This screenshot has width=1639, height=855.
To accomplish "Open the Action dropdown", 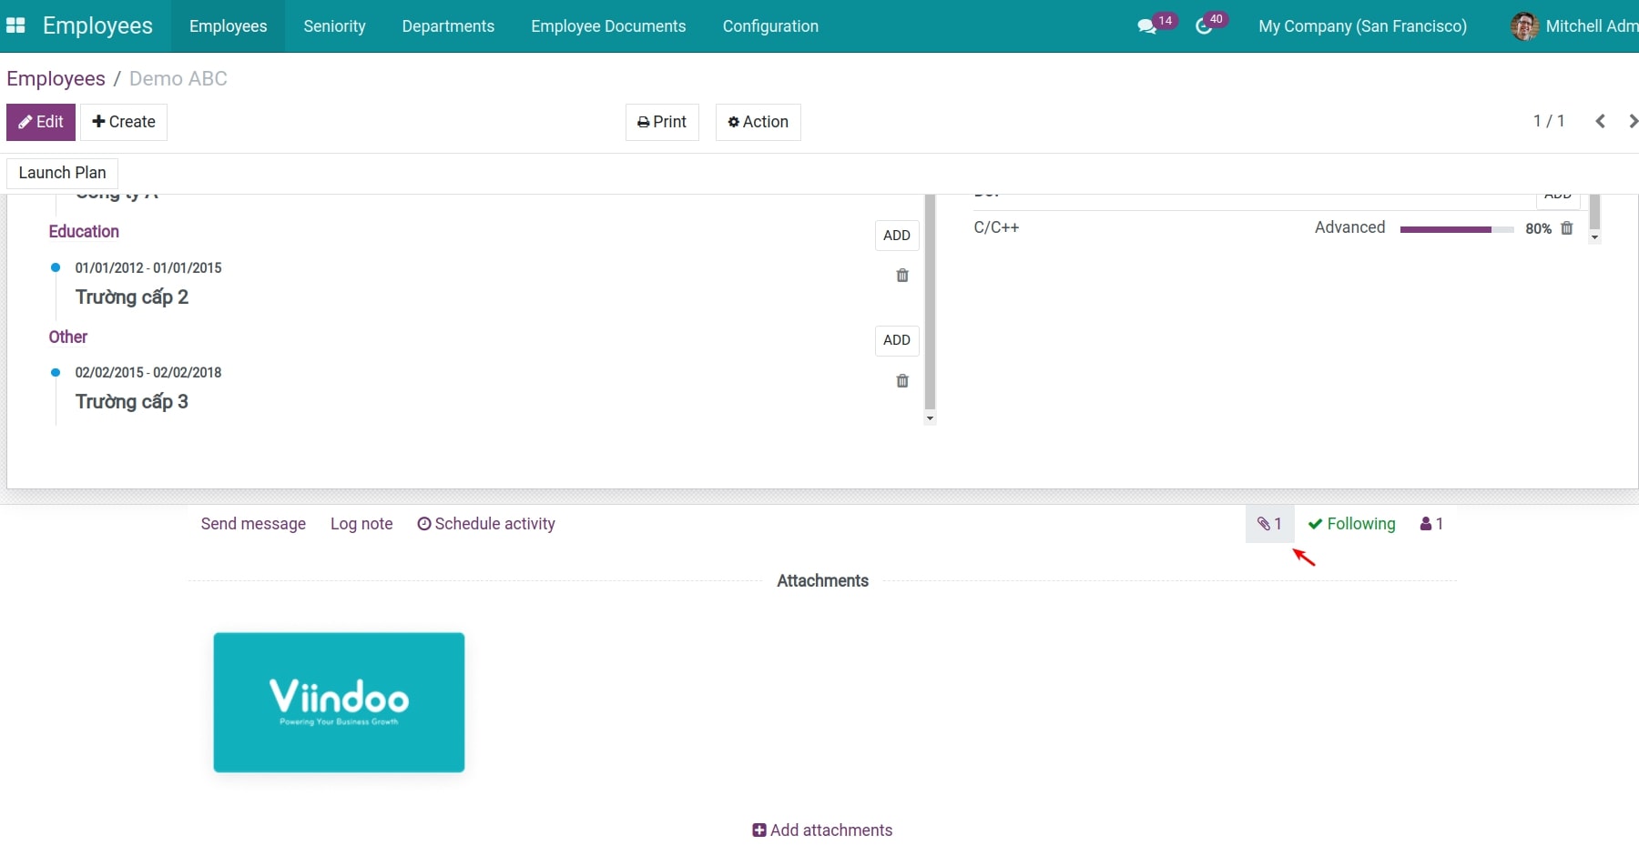I will [758, 122].
